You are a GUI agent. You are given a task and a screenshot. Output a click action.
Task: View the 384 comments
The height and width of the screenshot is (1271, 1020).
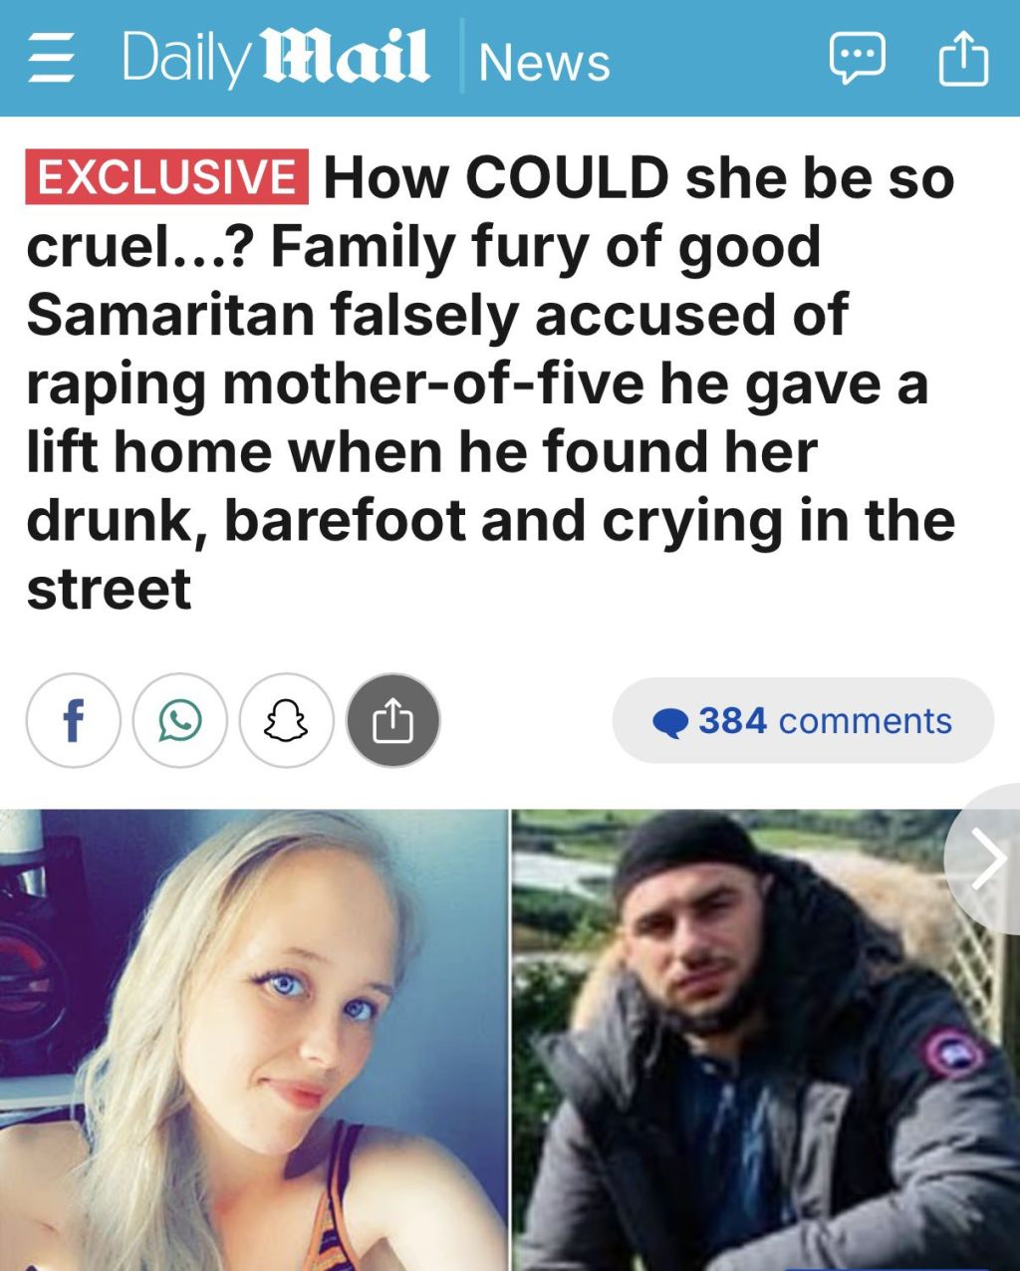pyautogui.click(x=803, y=720)
